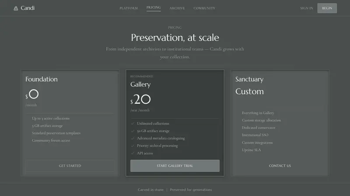Click 'Preserved for generations' footer text
The width and height of the screenshot is (350, 196).
coord(191,189)
